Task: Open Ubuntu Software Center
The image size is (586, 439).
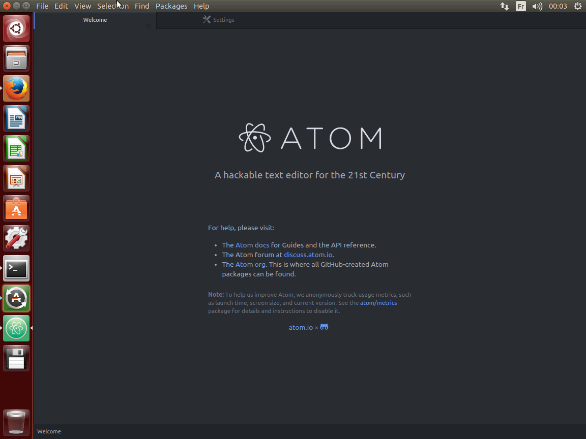Action: [16, 208]
